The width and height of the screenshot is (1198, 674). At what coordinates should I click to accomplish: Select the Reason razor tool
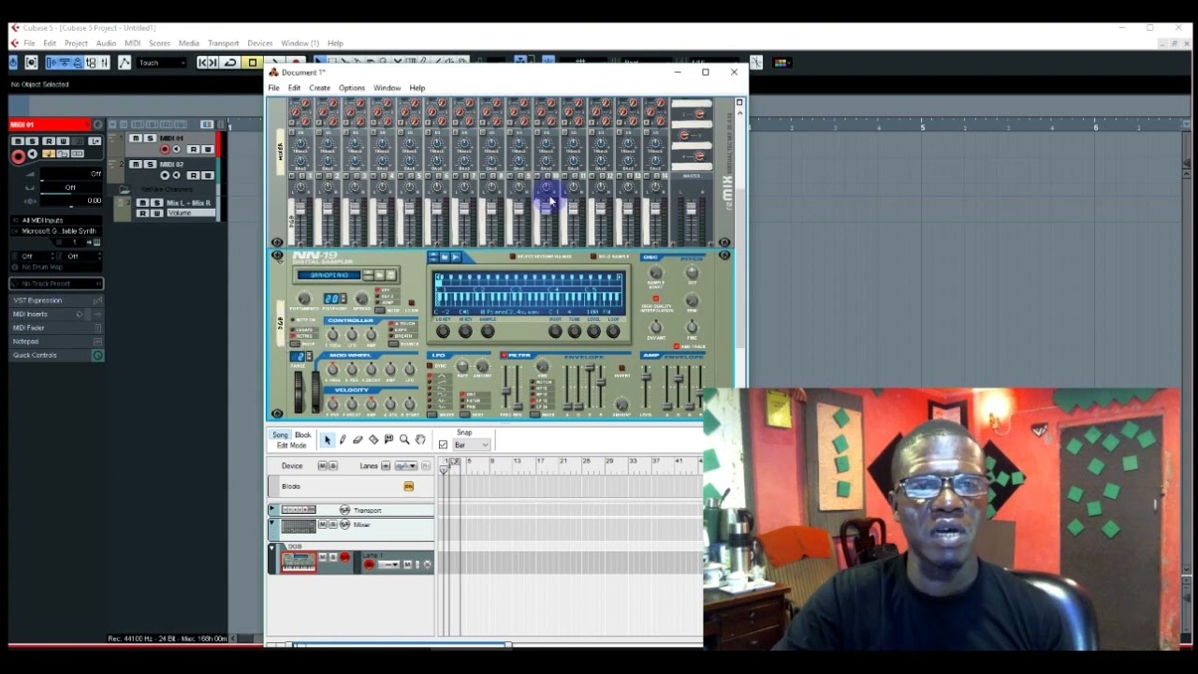pyautogui.click(x=373, y=440)
